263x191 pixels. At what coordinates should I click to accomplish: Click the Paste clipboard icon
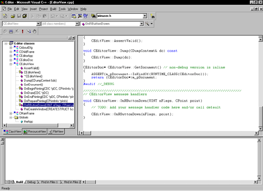click(45, 16)
